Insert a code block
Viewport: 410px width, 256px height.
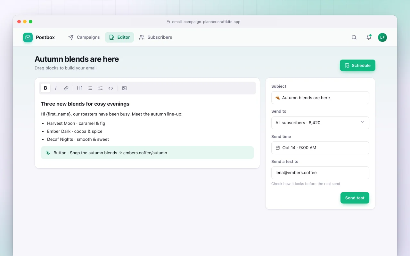click(x=111, y=88)
